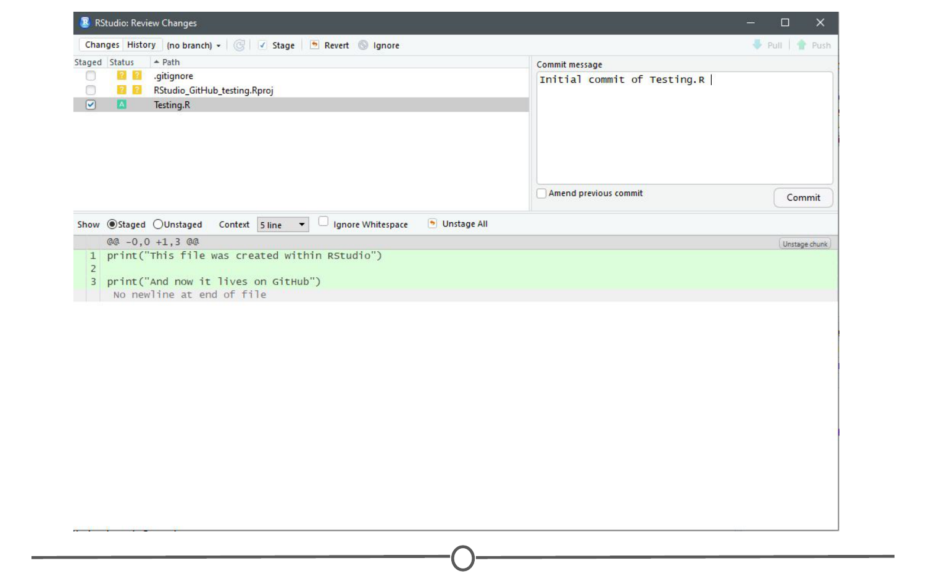This screenshot has height=579, width=926.
Task: Switch to the Changes tab
Action: (102, 45)
